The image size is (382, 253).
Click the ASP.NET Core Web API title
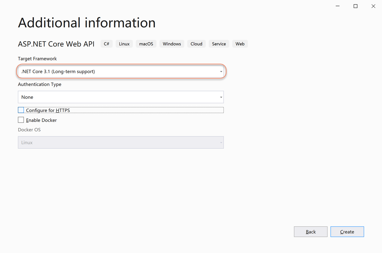pyautogui.click(x=56, y=44)
